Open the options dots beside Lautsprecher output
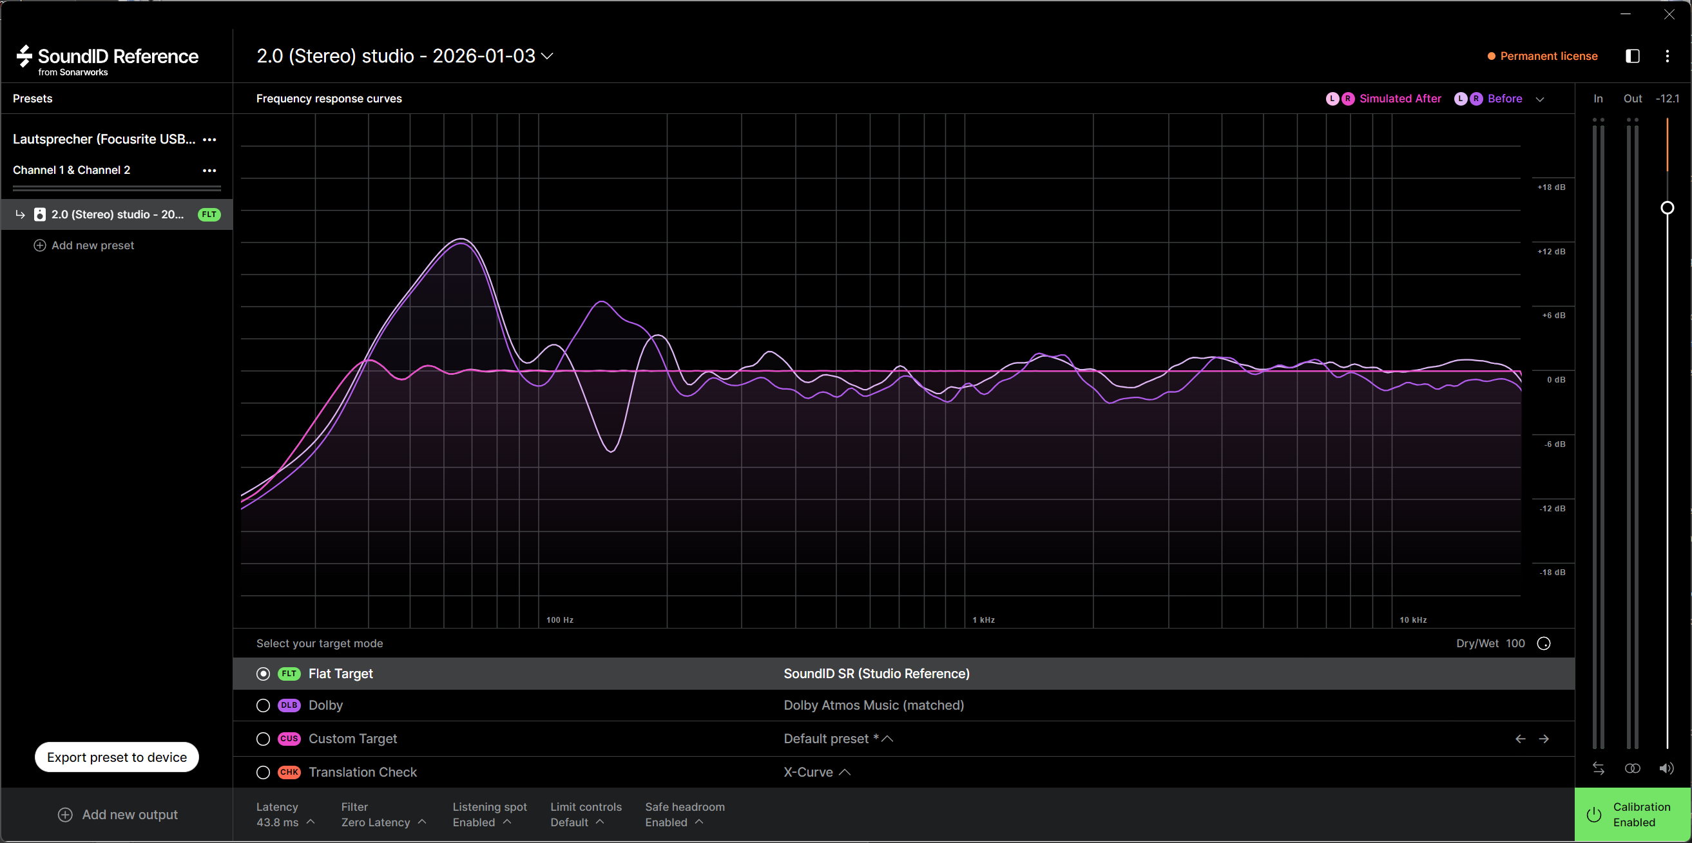This screenshot has width=1692, height=843. [x=209, y=139]
